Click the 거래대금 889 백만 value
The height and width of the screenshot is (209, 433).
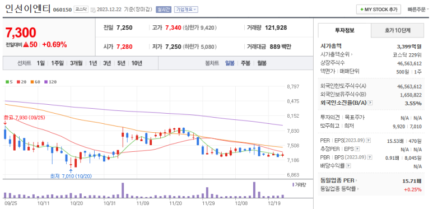280,47
